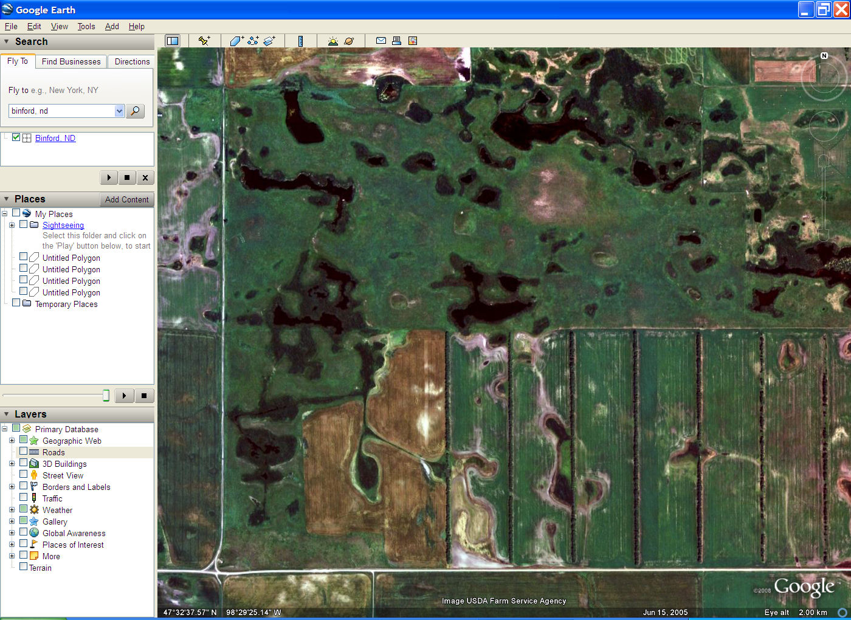851x620 pixels.
Task: Click the Add Path toolbar icon
Action: tap(253, 41)
